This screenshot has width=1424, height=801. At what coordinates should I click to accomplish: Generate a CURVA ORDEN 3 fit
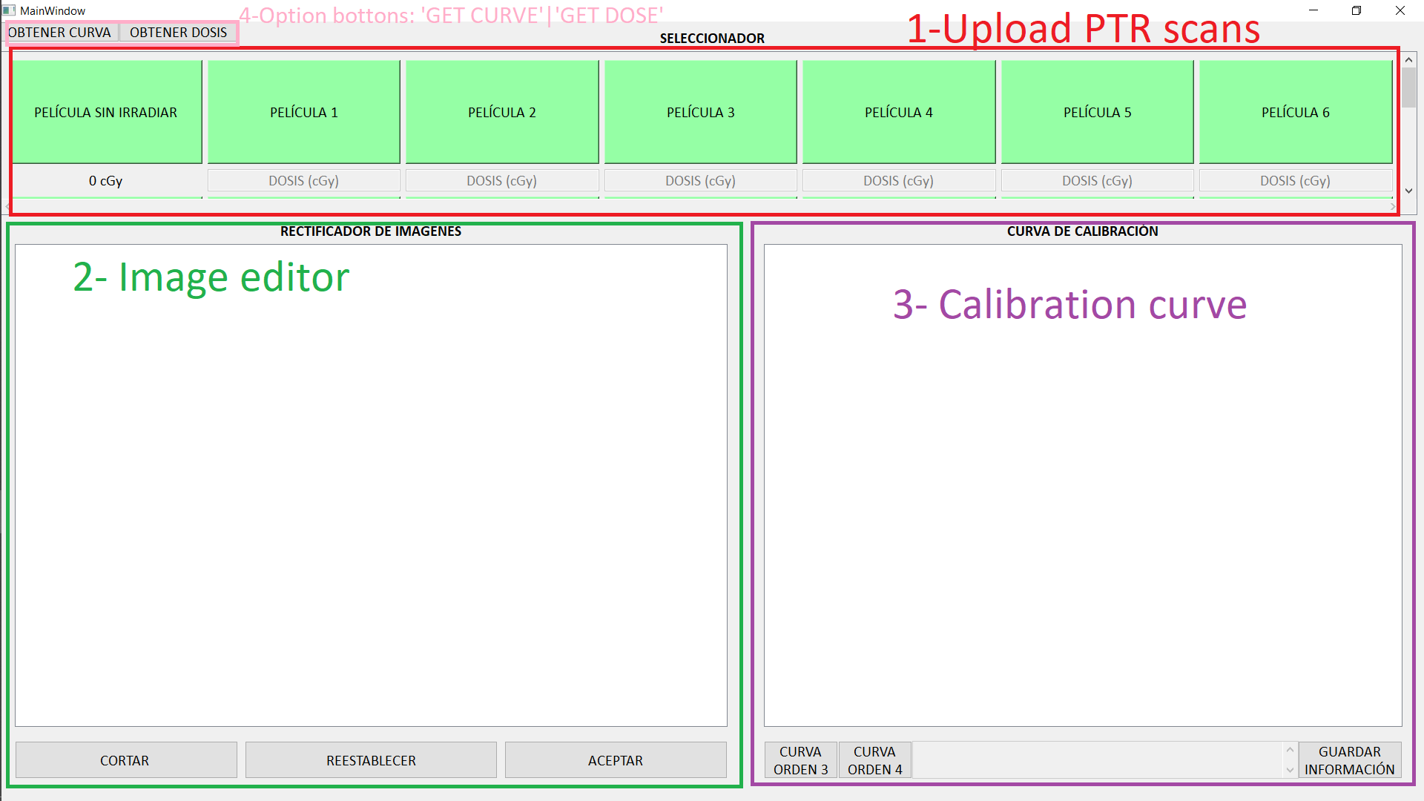[800, 760]
